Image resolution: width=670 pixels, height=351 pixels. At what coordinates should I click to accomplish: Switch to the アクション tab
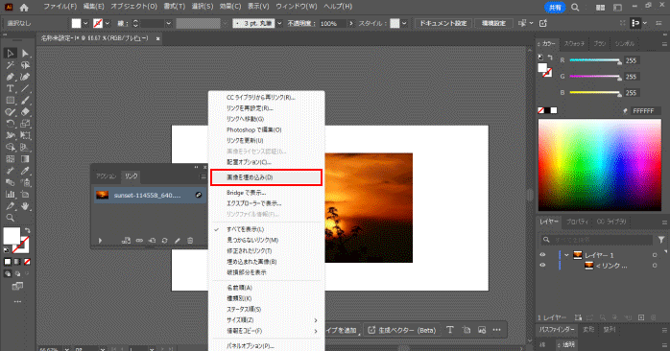click(x=106, y=175)
